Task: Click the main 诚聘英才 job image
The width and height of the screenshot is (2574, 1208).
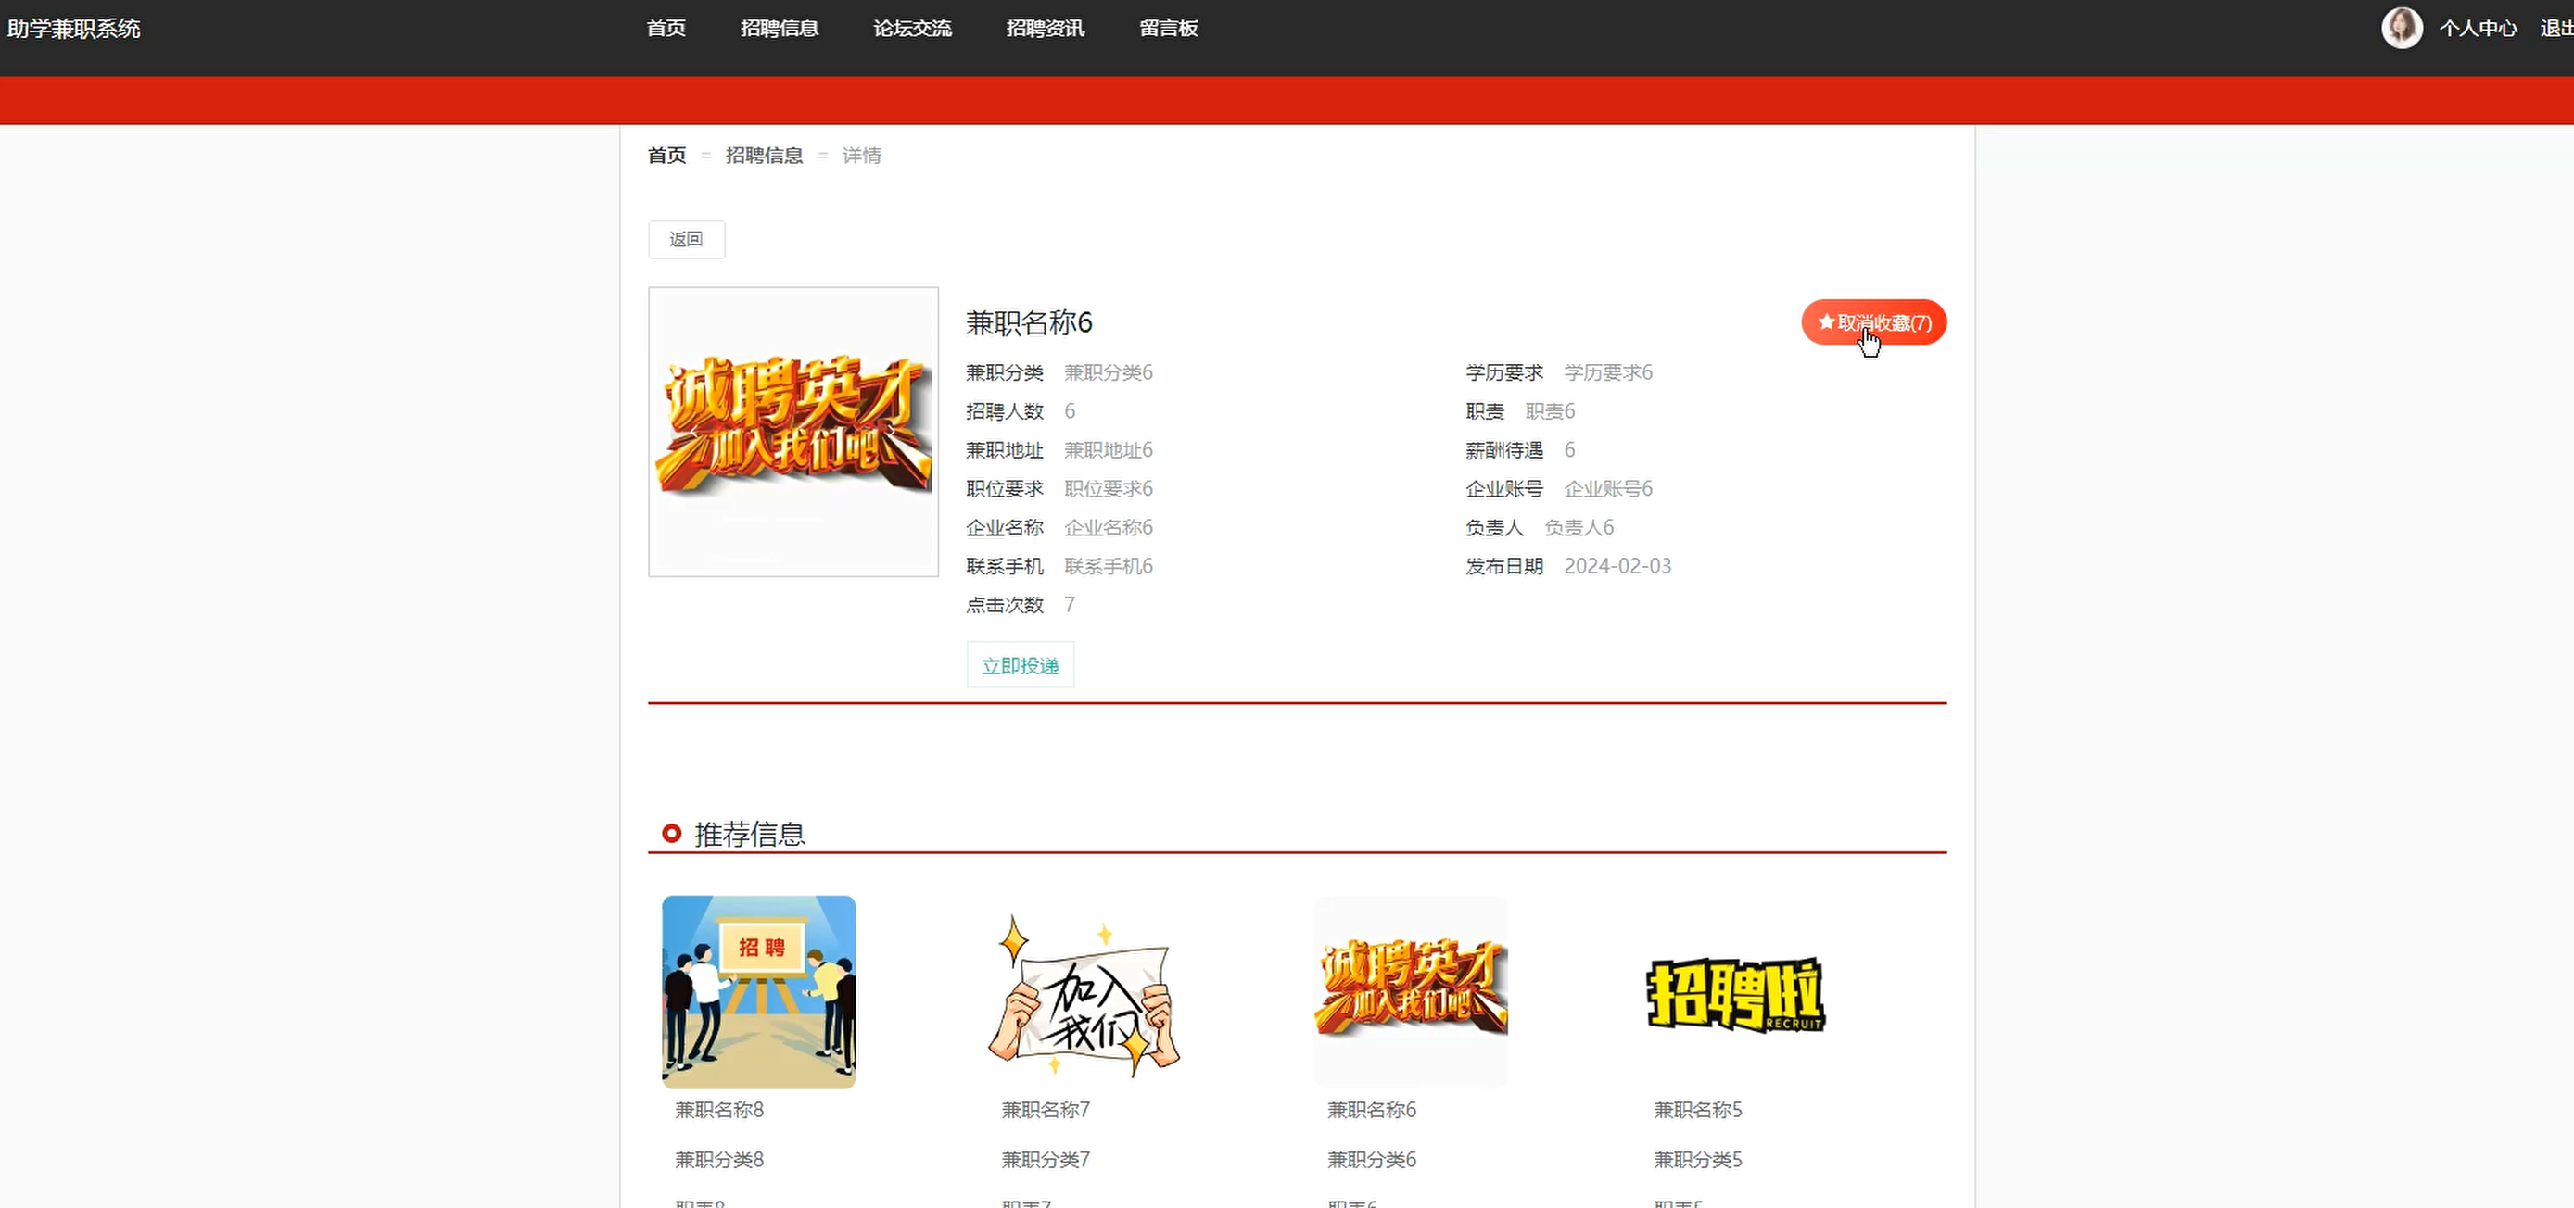Action: tap(793, 432)
